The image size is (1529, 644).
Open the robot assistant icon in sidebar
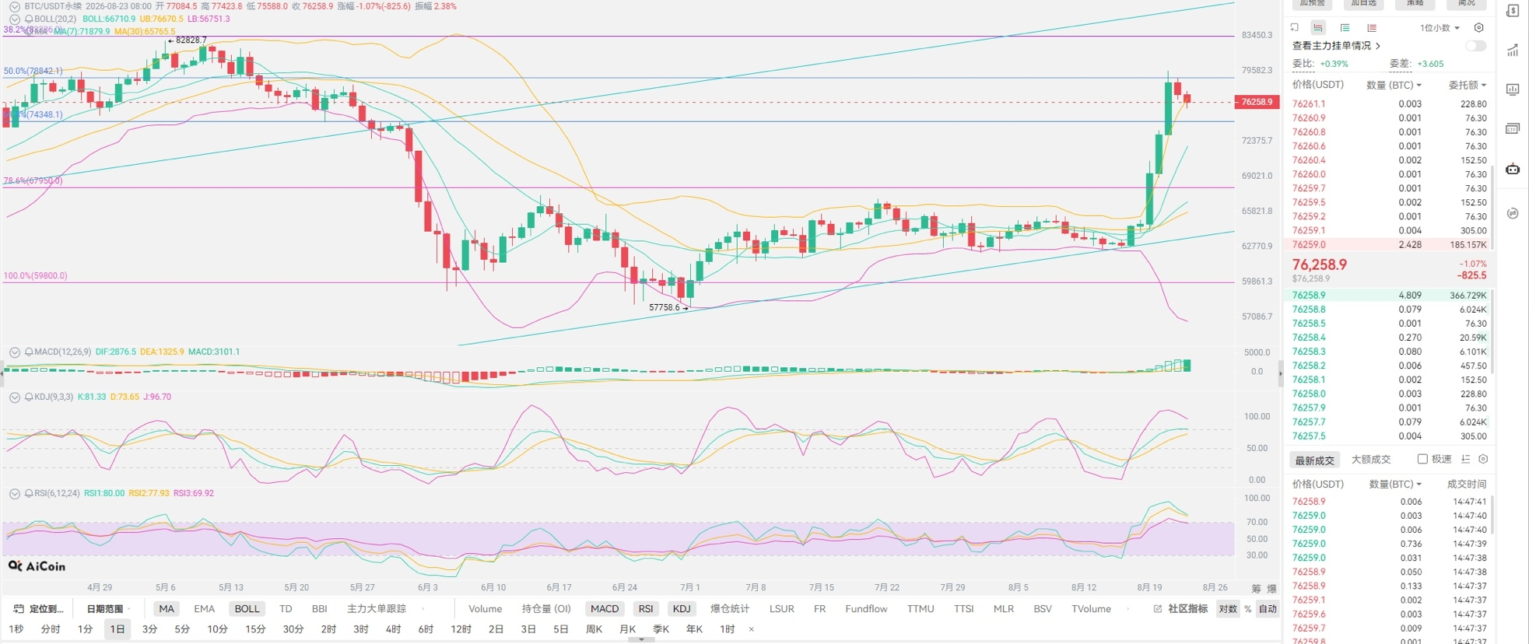point(1513,169)
